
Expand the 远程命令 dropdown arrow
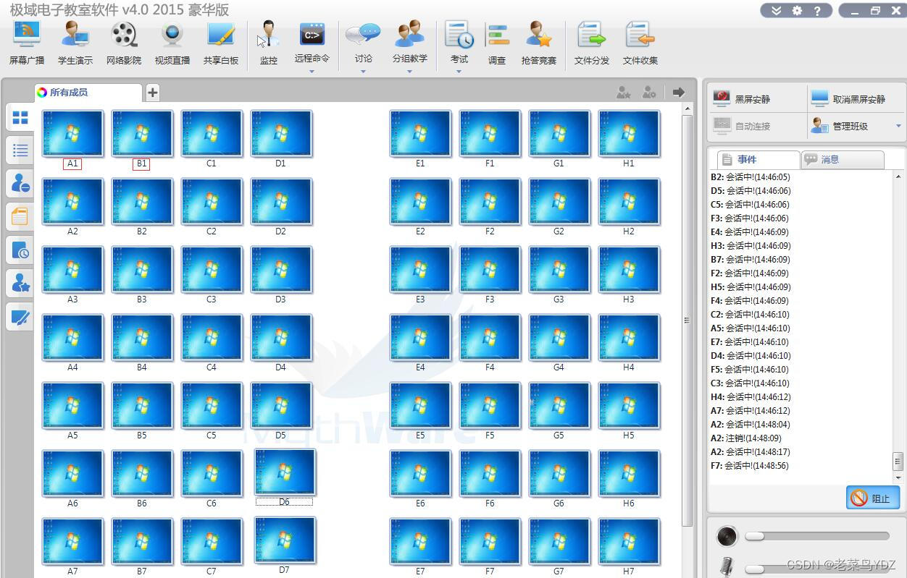312,71
